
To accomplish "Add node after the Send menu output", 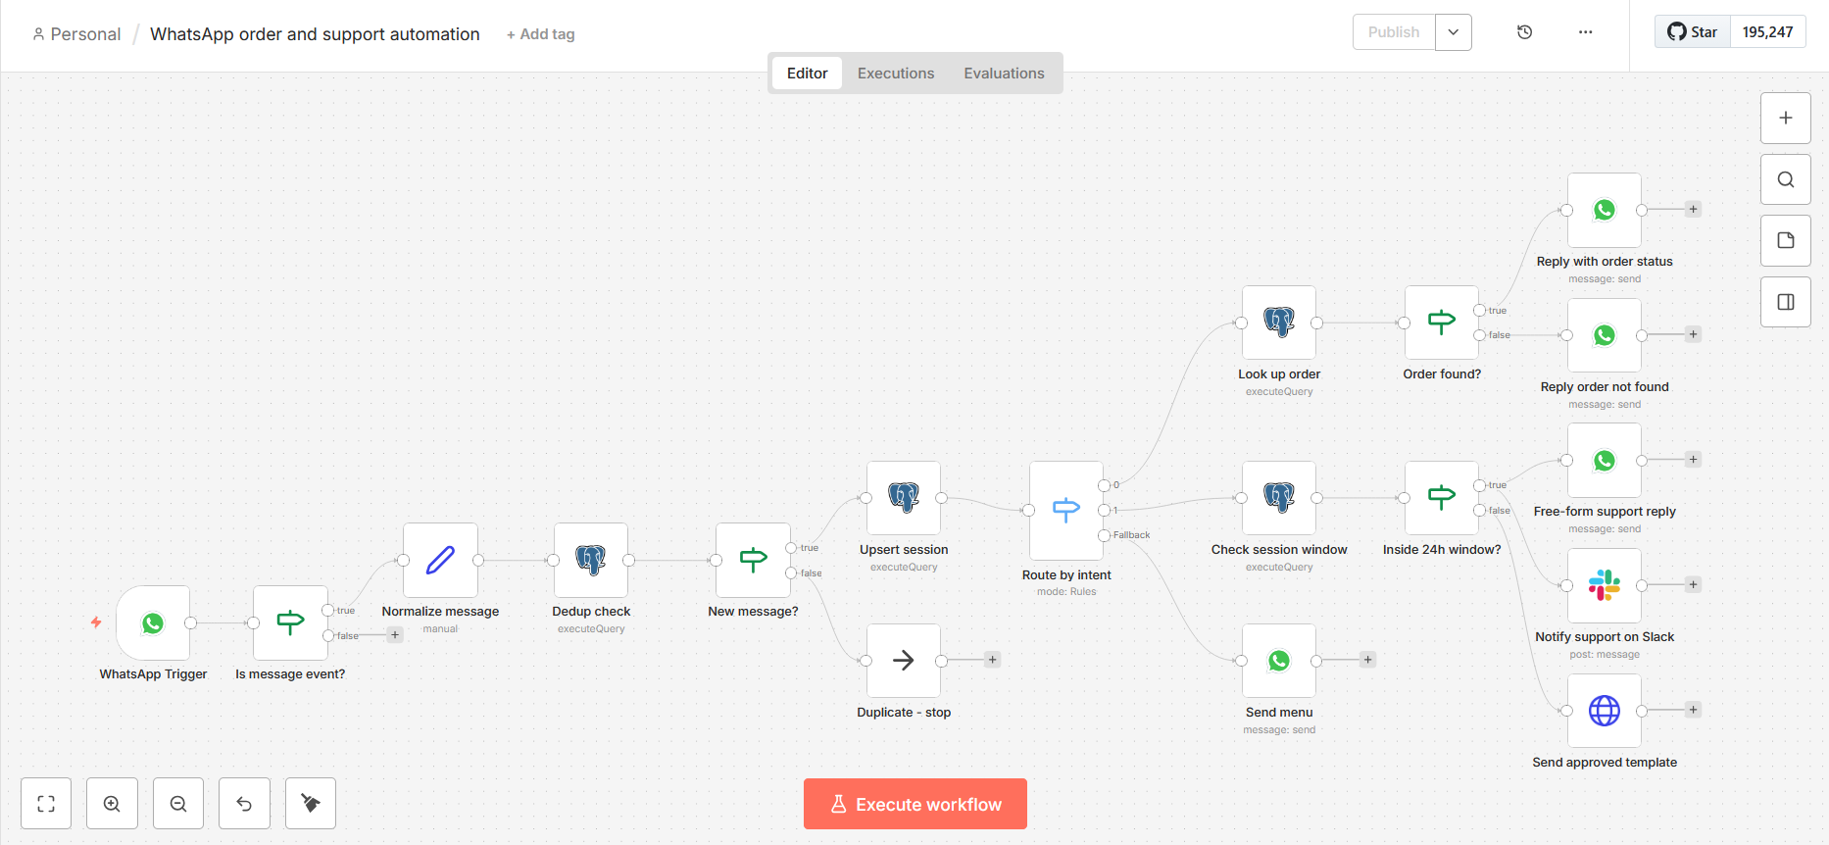I will click(x=1368, y=660).
